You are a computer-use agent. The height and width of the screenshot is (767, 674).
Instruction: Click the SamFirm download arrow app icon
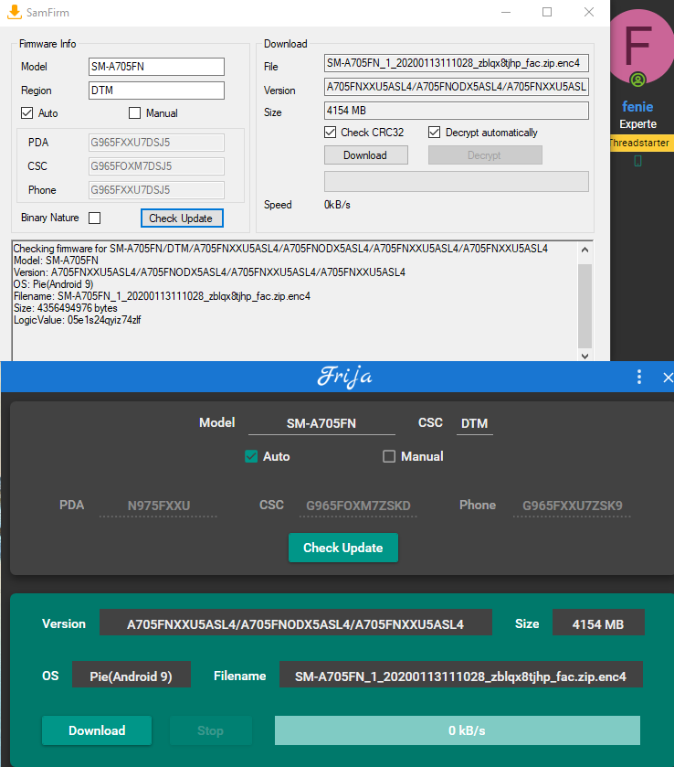pos(15,12)
